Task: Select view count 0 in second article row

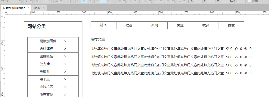Action: click(x=251, y=57)
